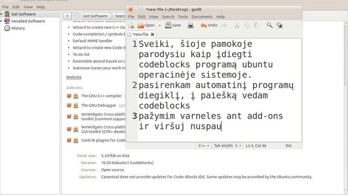Click the Redo arrow in gedit toolbar
The image size is (348, 195).
(x=225, y=25)
